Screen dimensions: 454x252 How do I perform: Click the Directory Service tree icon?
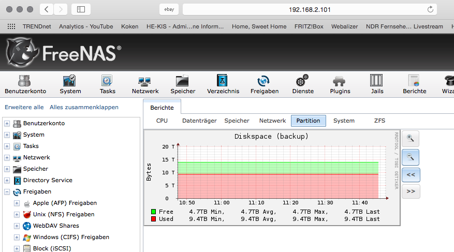click(18, 181)
